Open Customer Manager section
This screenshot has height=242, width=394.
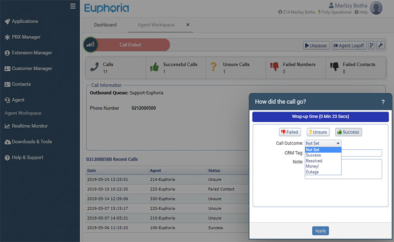click(x=32, y=69)
